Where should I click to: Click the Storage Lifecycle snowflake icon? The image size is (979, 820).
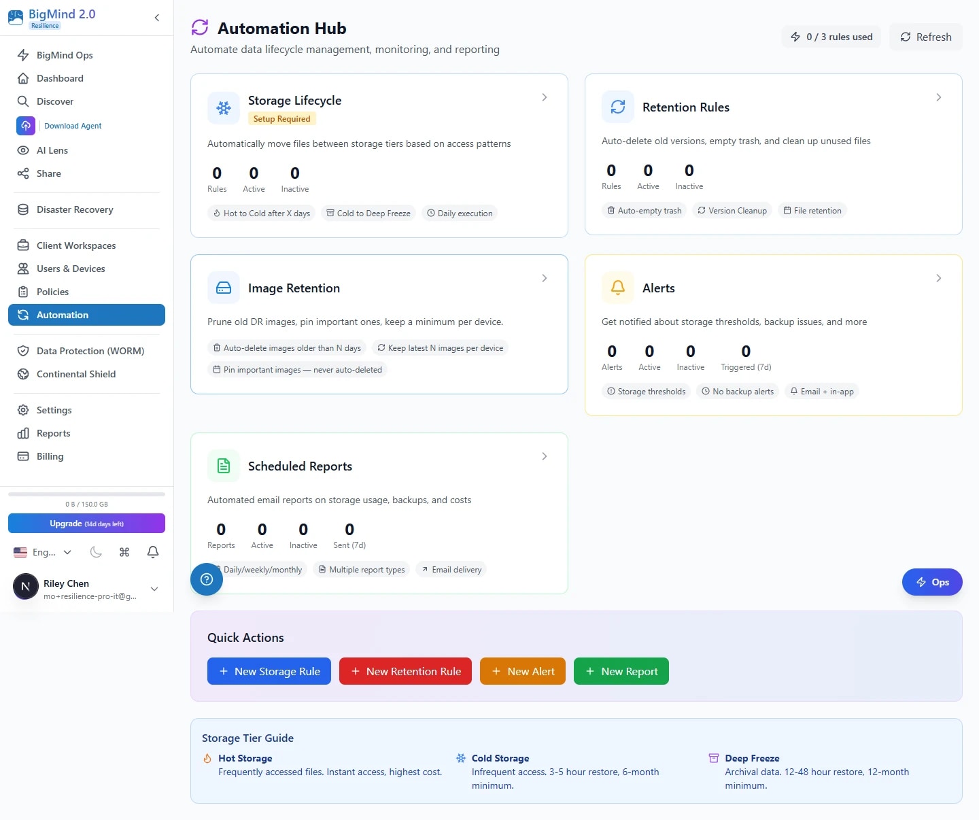pos(224,108)
